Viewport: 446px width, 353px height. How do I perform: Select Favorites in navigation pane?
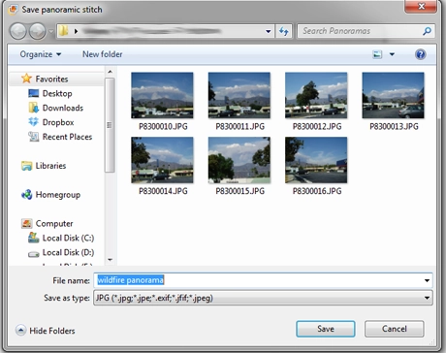click(x=51, y=79)
